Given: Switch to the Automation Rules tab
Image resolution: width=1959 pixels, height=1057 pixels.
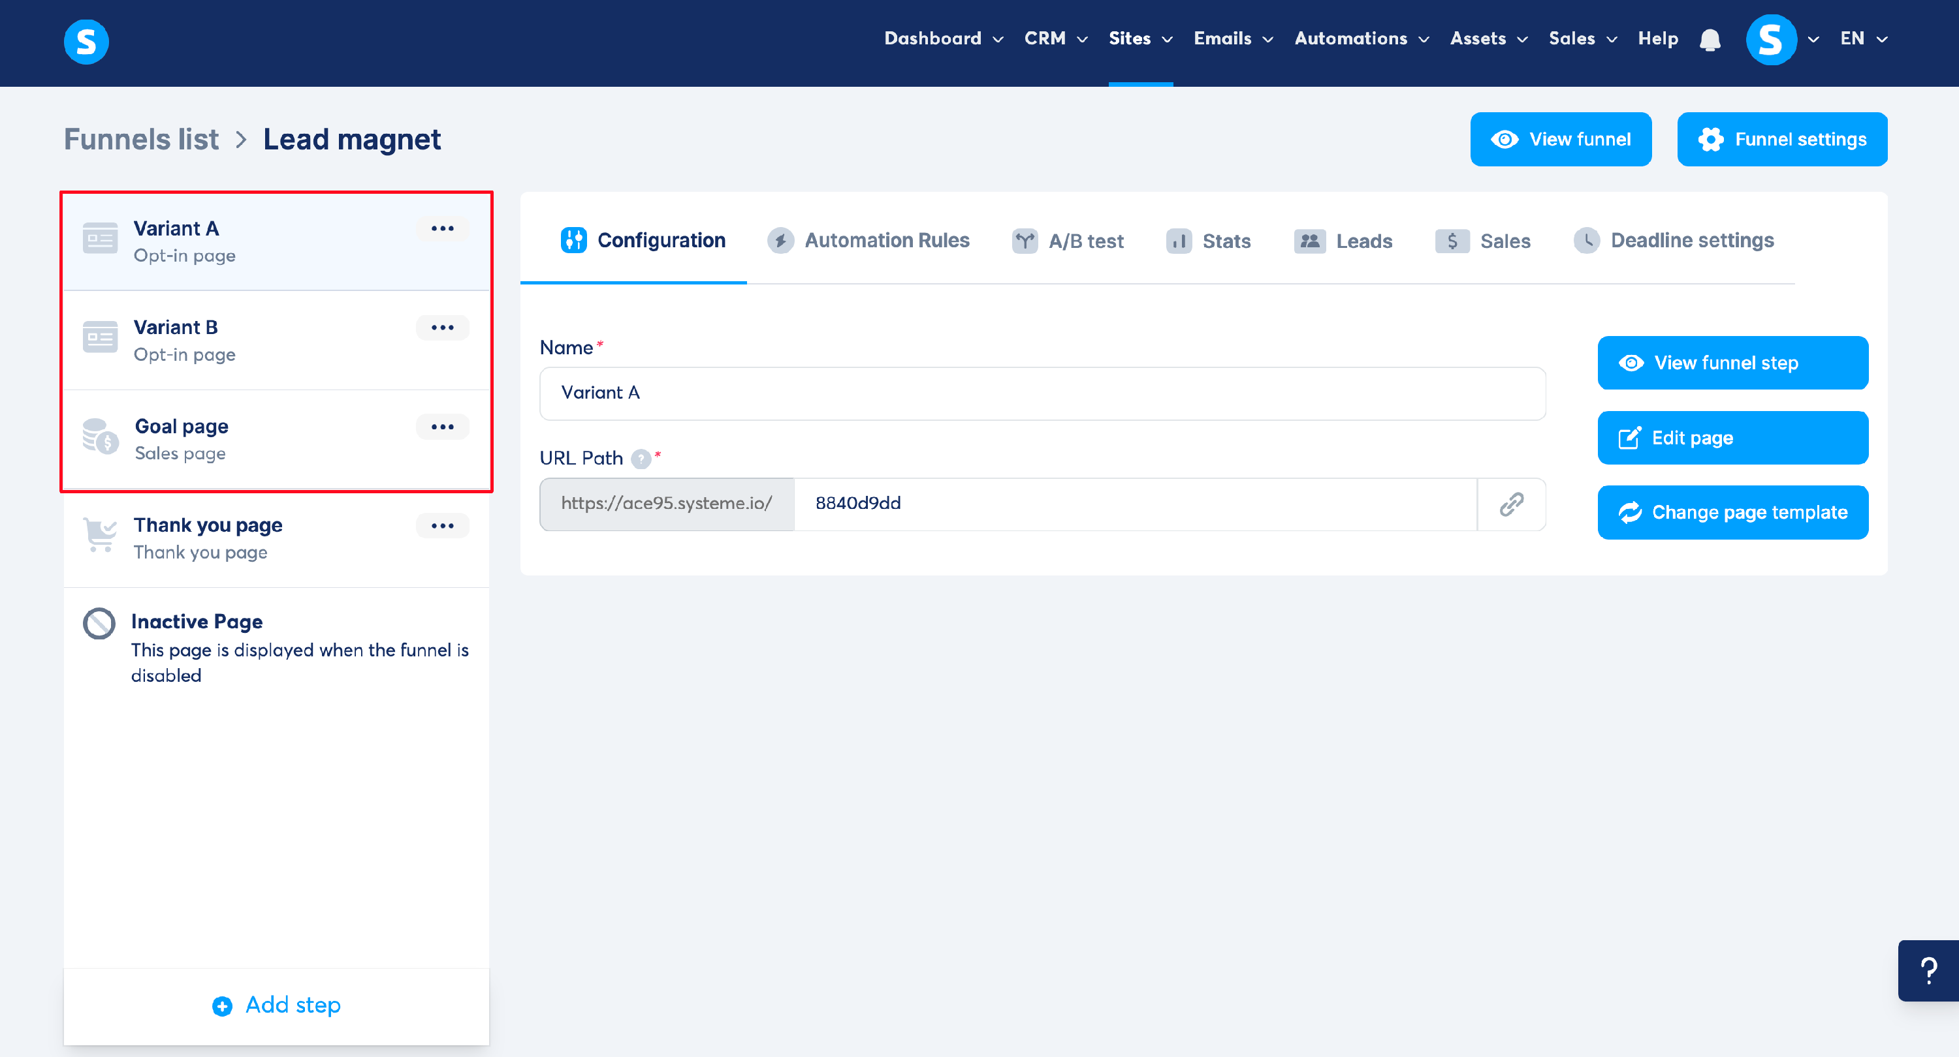Looking at the screenshot, I should (868, 240).
